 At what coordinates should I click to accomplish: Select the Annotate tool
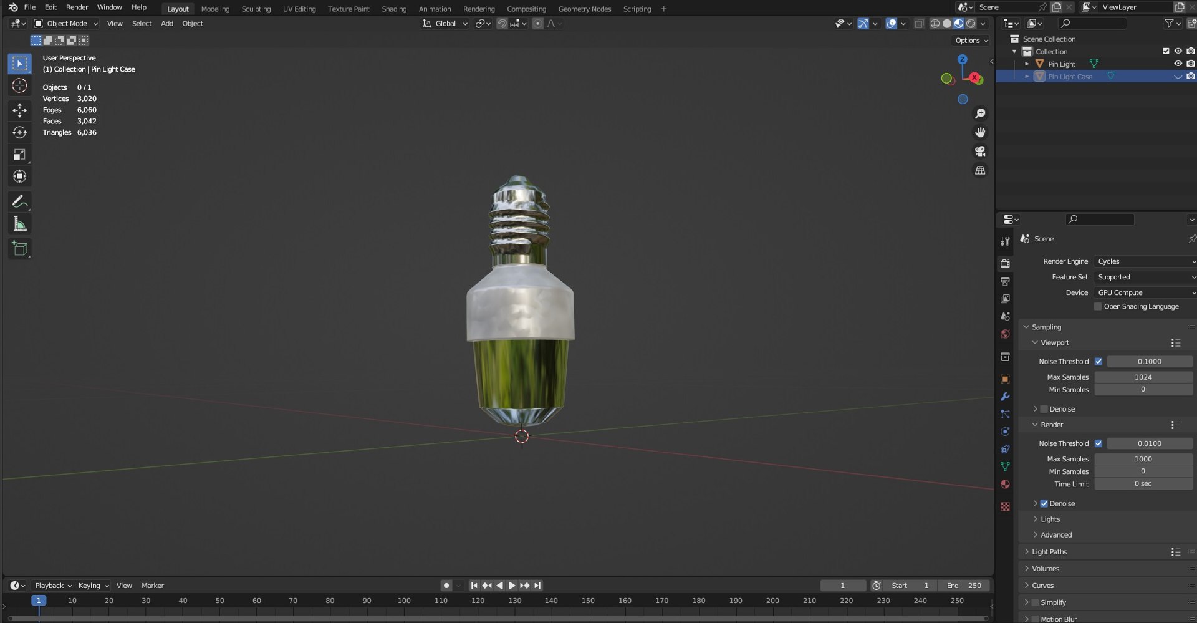pyautogui.click(x=19, y=201)
